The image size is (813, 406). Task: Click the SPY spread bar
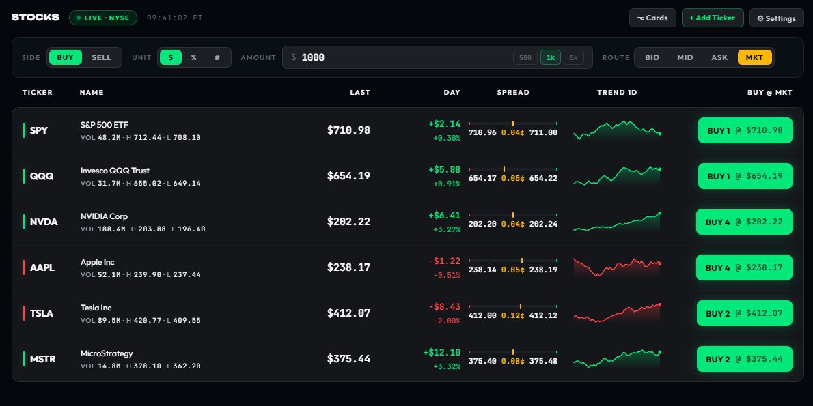513,124
